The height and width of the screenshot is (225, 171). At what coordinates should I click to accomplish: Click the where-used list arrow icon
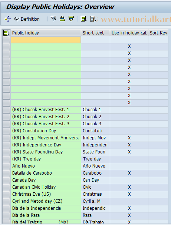tap(8, 19)
